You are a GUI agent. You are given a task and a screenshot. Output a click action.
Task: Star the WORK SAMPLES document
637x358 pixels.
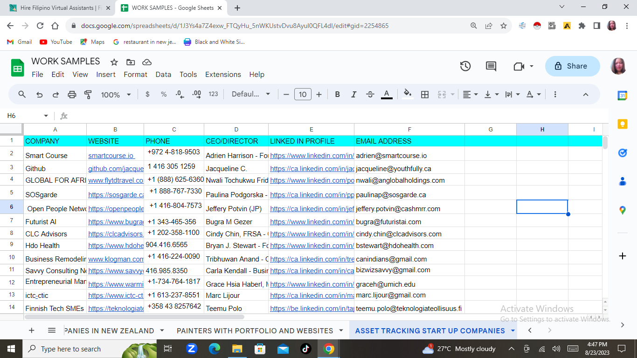click(114, 62)
